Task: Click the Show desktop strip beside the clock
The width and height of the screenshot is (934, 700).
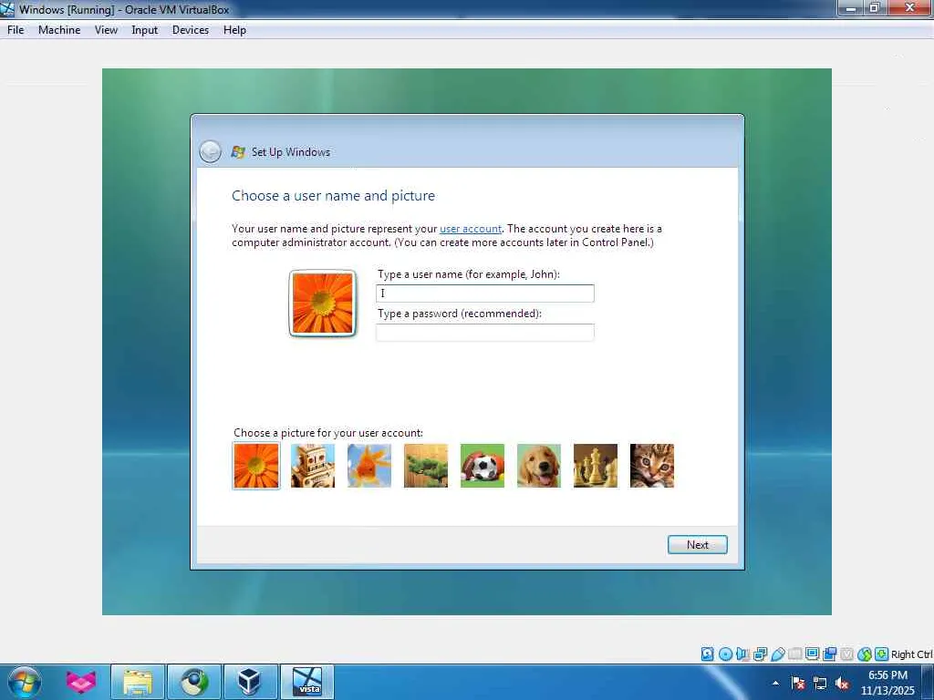Action: [x=928, y=682]
